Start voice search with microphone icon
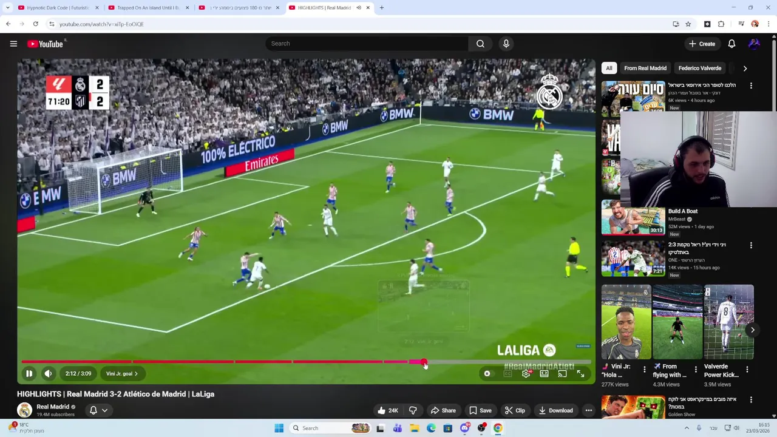The width and height of the screenshot is (777, 437). [x=506, y=44]
